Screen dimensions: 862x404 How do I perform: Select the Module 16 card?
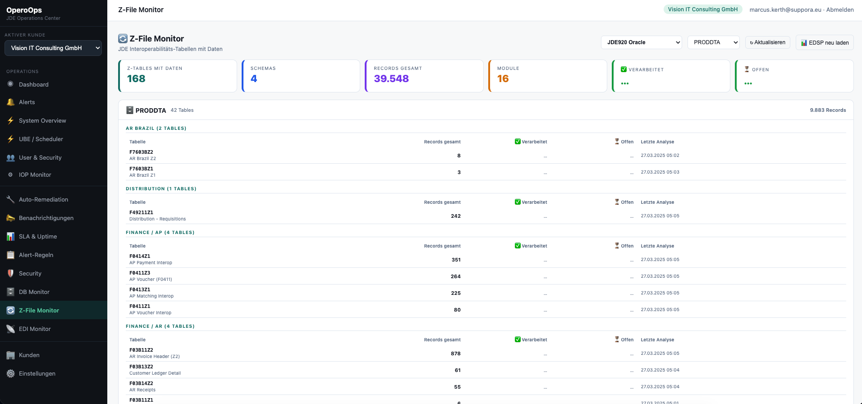548,76
